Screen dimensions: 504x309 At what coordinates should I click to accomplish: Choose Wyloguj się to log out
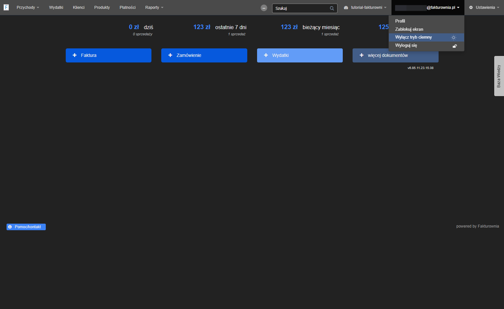point(426,45)
